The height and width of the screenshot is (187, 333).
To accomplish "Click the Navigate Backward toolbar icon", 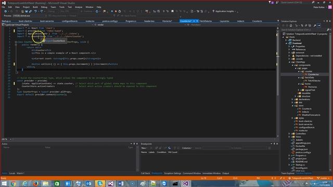I will [6, 11].
